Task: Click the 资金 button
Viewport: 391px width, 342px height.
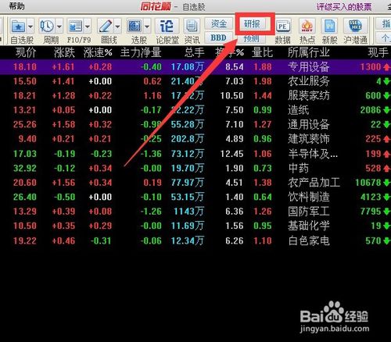Action: (x=218, y=24)
